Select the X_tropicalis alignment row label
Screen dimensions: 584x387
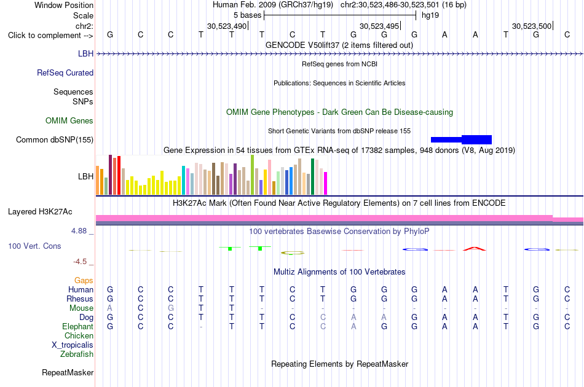(73, 345)
